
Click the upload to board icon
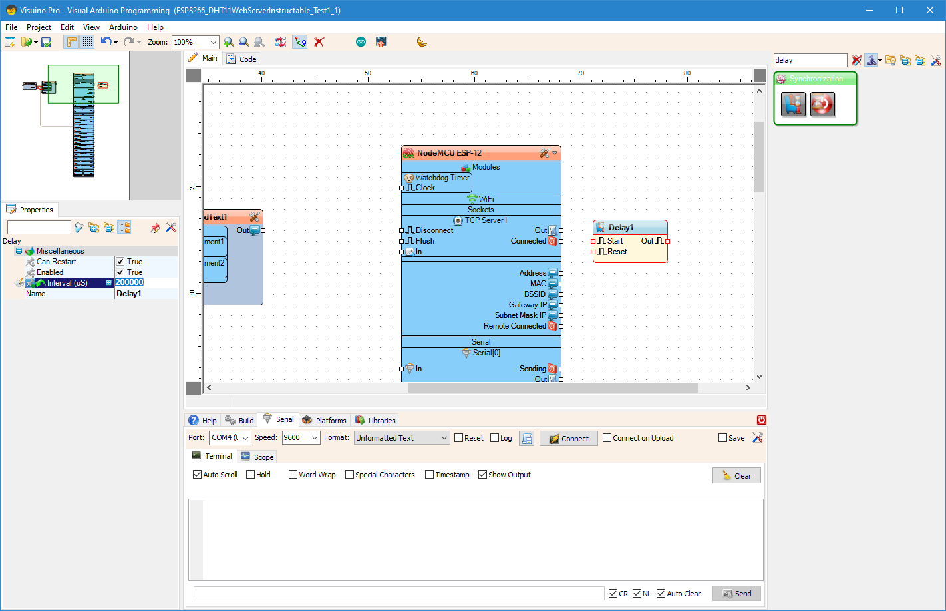381,42
